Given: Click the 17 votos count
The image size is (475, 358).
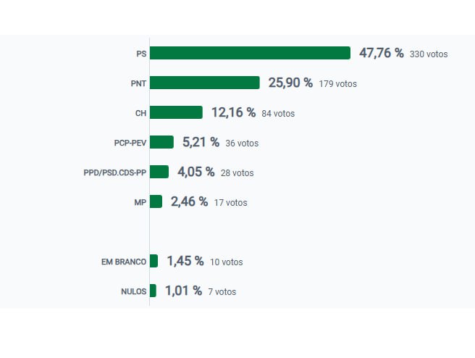Looking at the screenshot, I should (x=230, y=203).
